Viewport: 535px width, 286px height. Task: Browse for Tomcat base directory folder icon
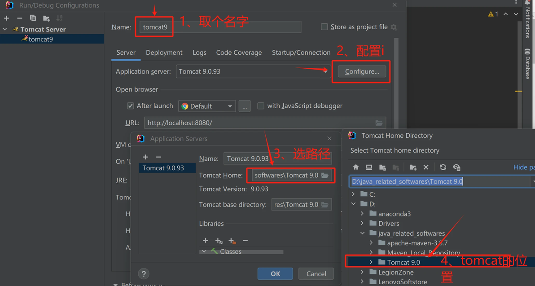tap(325, 205)
